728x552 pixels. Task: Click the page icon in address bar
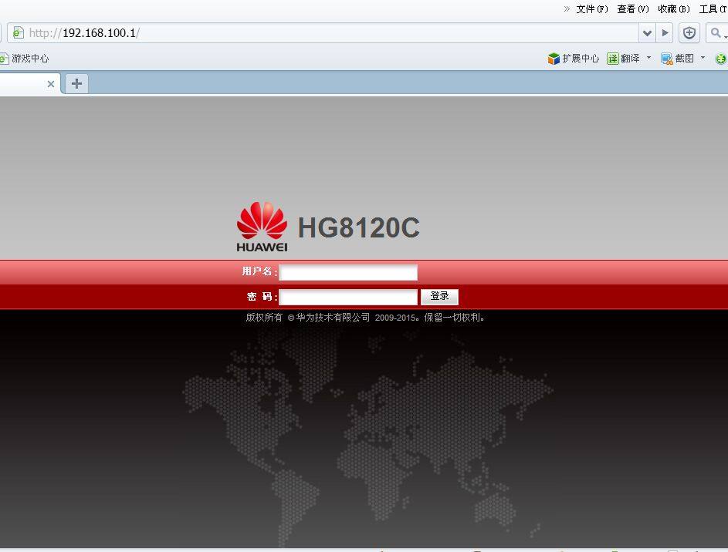[18, 33]
